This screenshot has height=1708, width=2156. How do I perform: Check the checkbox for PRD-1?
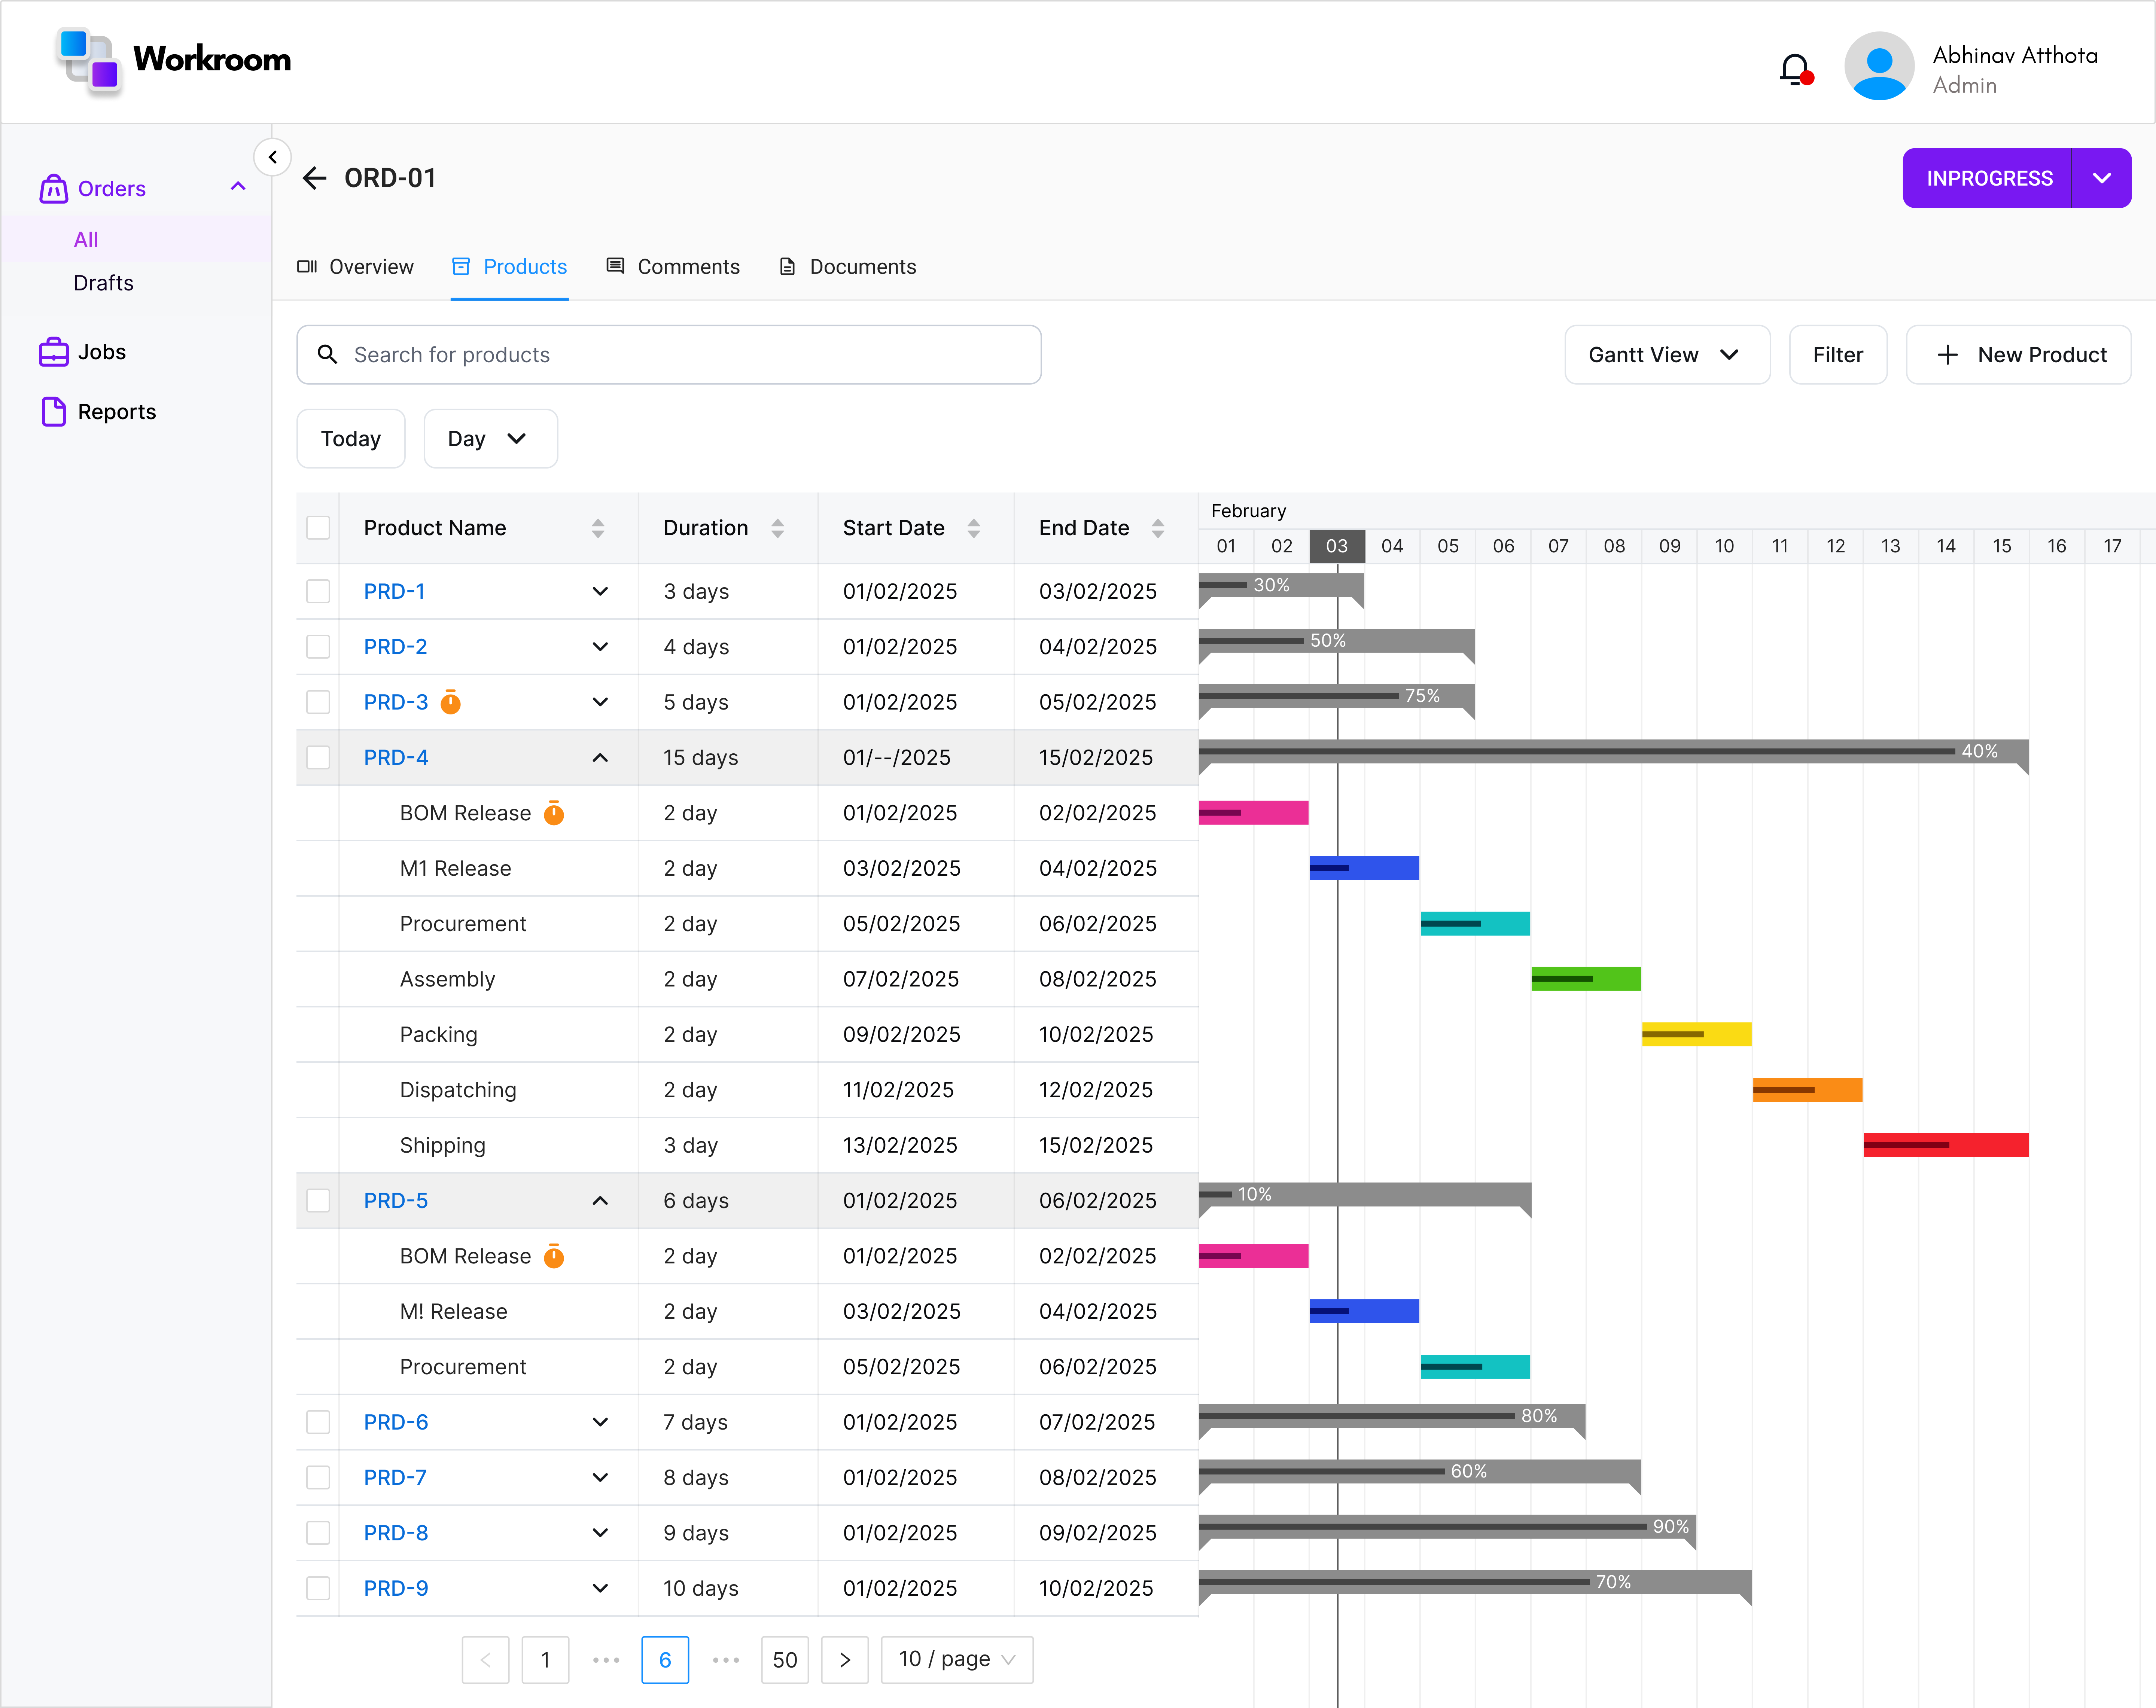[318, 591]
